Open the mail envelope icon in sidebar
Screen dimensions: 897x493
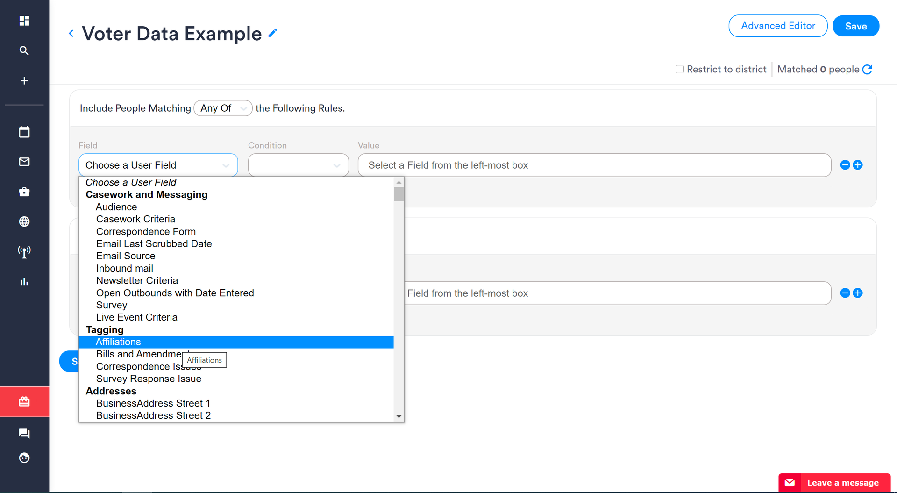click(24, 162)
